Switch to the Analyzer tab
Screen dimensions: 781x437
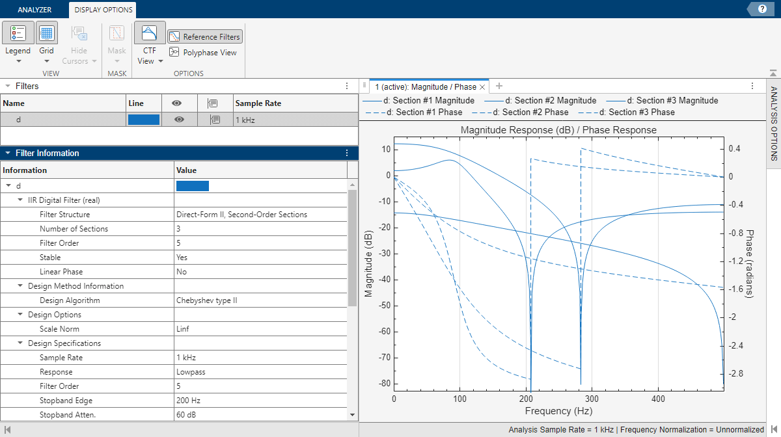click(34, 10)
